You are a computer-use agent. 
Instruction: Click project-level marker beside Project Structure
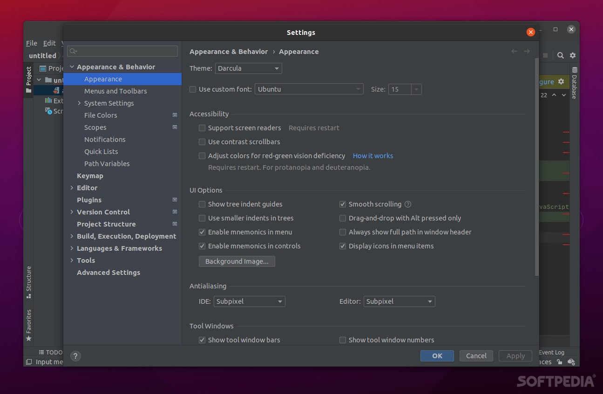click(175, 224)
